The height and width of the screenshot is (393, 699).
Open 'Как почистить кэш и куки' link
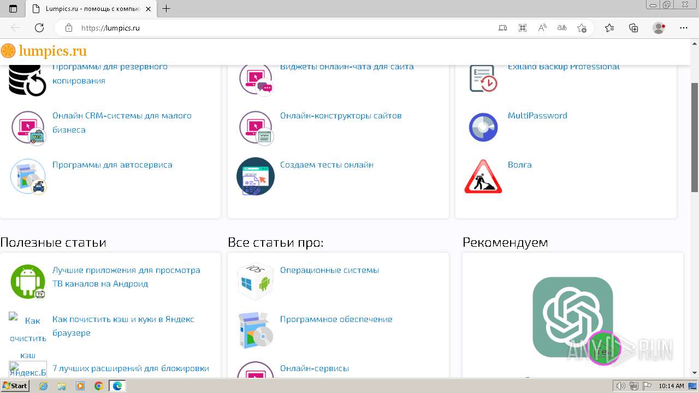coord(123,326)
